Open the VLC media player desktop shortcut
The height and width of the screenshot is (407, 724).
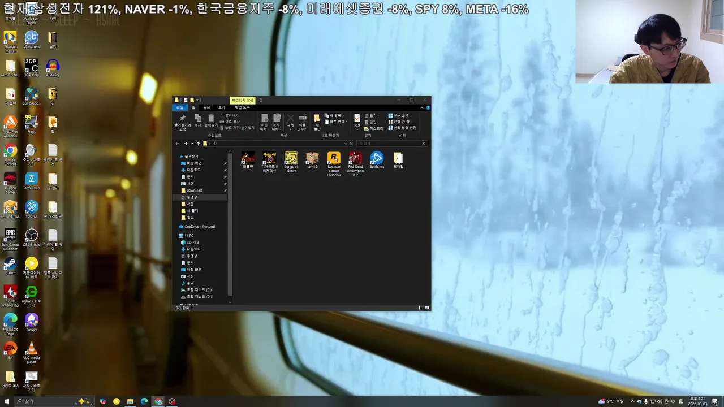point(31,353)
